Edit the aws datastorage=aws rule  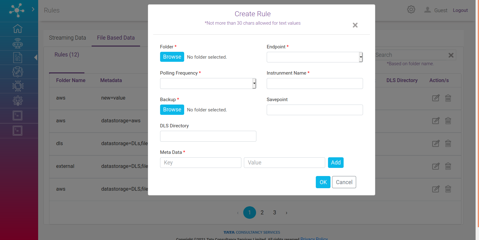click(x=436, y=121)
